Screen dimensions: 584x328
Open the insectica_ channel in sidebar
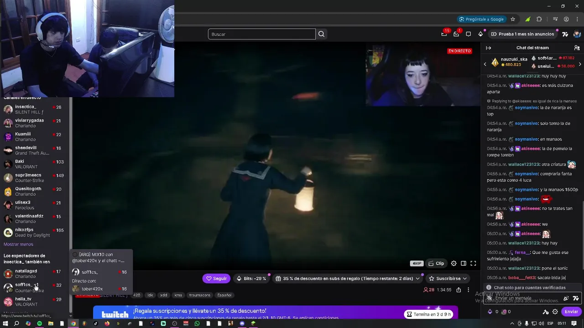[x=34, y=109]
